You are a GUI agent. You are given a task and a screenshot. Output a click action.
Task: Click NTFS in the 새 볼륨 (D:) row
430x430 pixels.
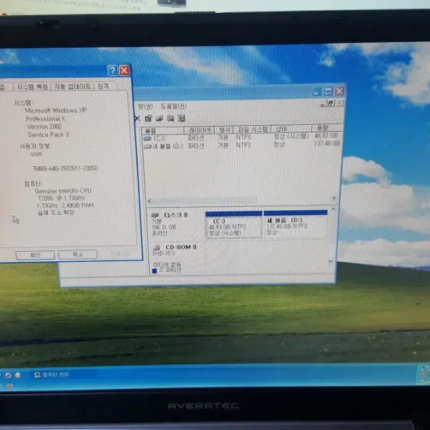pyautogui.click(x=243, y=145)
